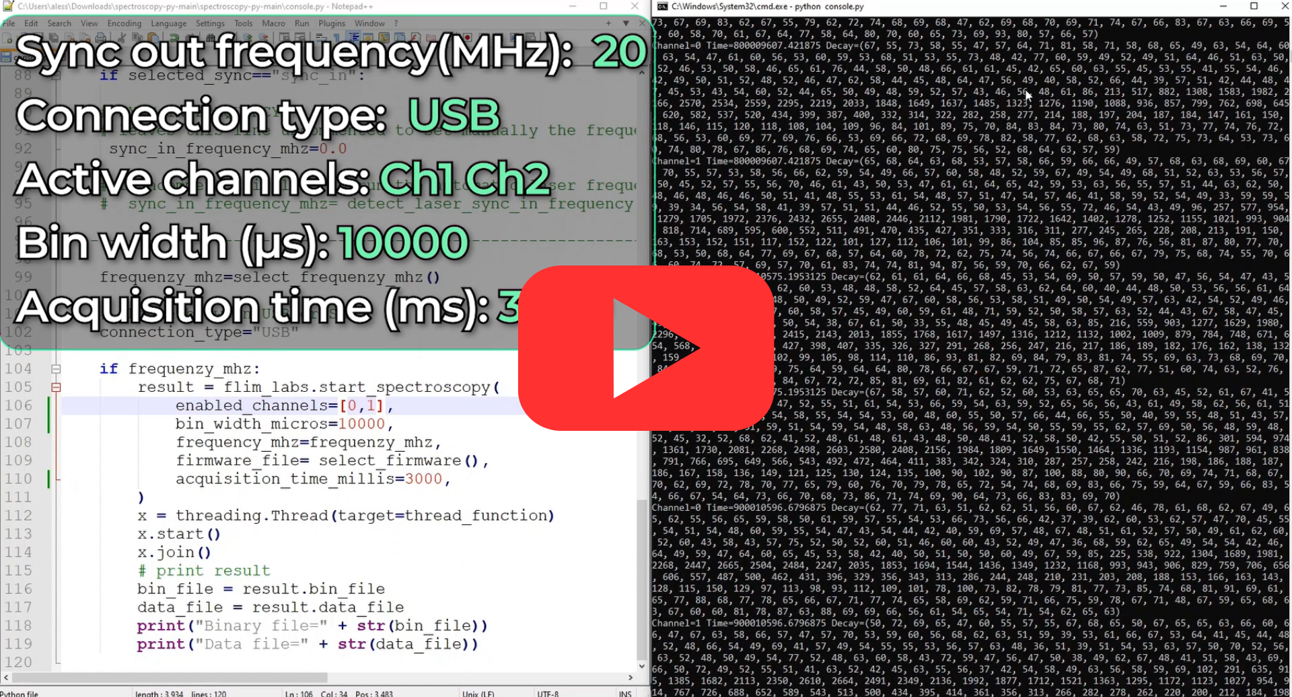Viewport: 1292px width, 697px height.
Task: Click the Zoom In toolbar icon
Action: 248,38
